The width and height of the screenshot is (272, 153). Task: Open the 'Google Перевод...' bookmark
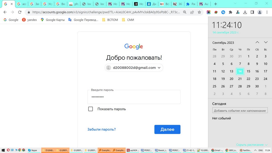pos(83,20)
